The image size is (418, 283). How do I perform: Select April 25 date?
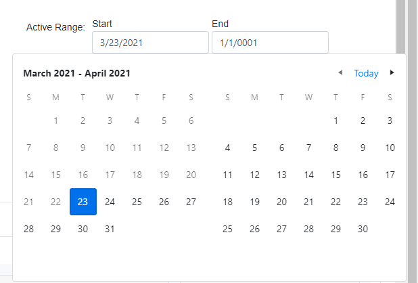(227, 229)
